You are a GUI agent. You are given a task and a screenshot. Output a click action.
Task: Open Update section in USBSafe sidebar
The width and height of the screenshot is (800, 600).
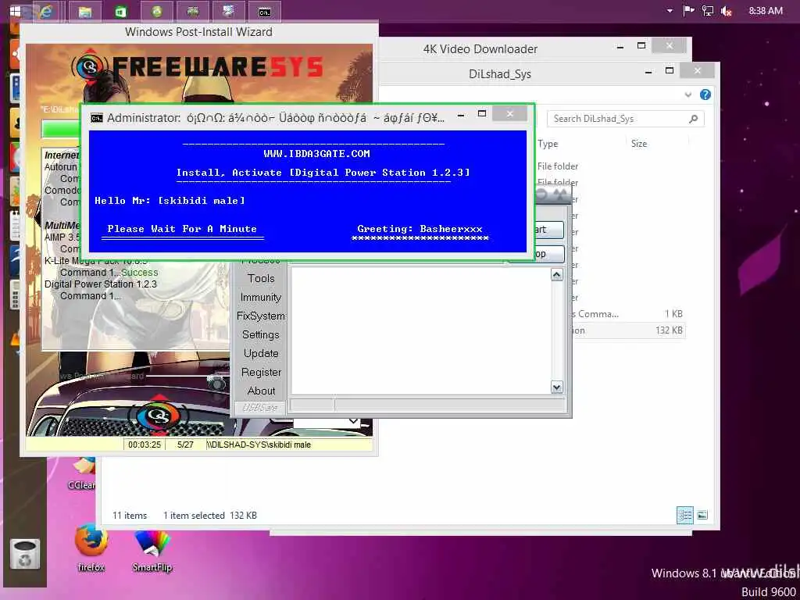pos(261,354)
